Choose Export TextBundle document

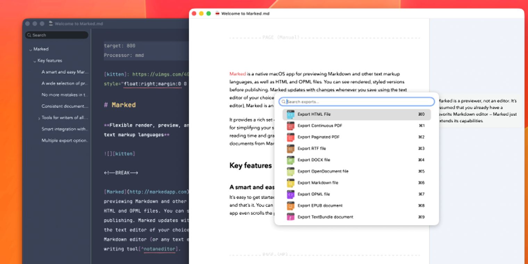coord(356,217)
